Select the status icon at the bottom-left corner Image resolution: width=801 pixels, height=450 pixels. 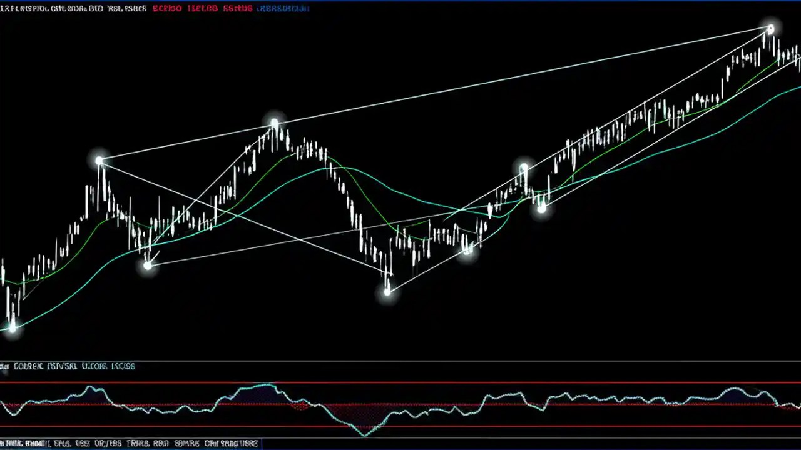[5, 443]
